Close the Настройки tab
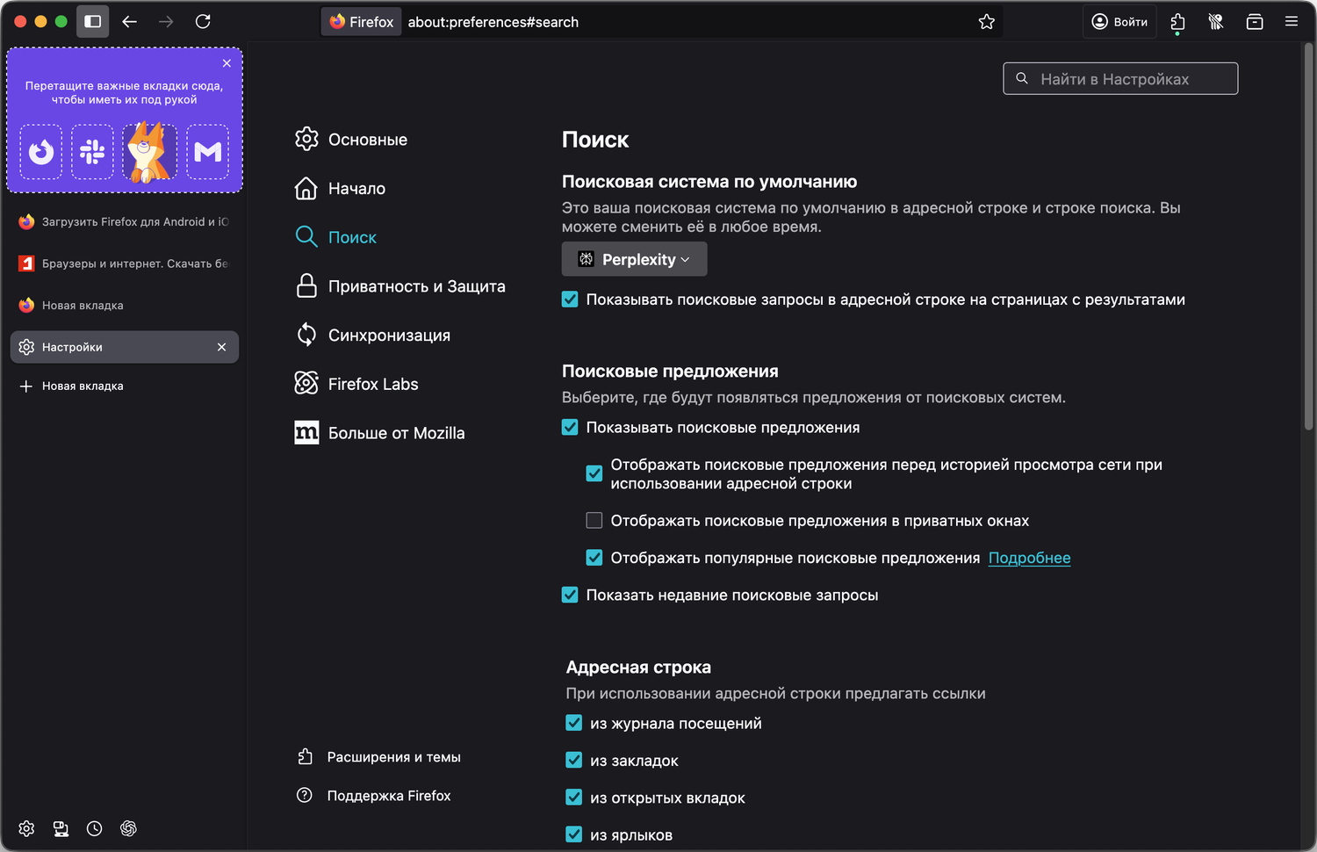This screenshot has width=1317, height=852. tap(221, 347)
